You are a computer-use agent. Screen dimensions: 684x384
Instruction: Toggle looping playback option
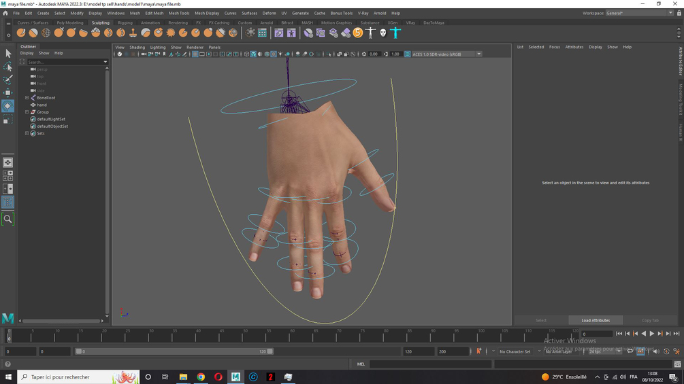[630, 351]
